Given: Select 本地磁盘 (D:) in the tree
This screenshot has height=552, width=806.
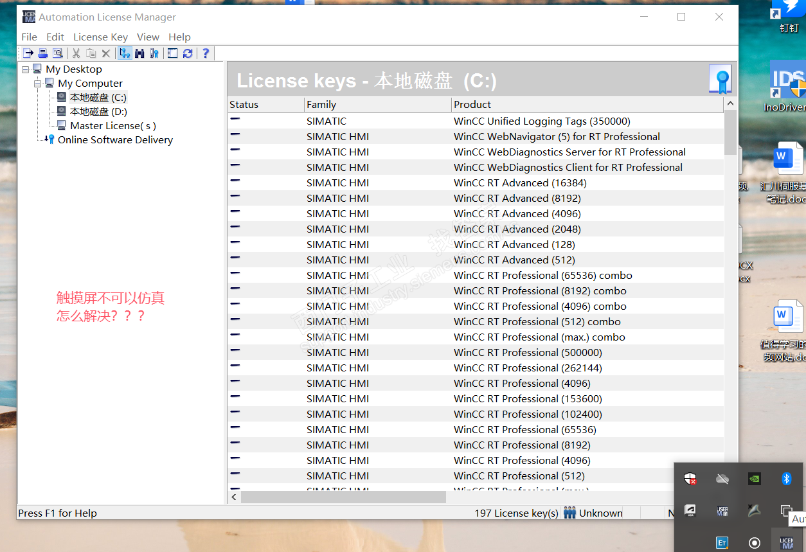Looking at the screenshot, I should [98, 111].
